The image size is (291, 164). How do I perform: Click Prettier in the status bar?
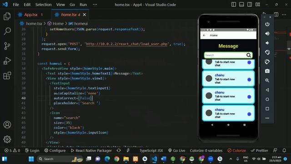pos(259,150)
